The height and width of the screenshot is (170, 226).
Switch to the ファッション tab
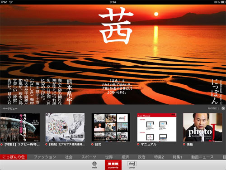tap(45, 157)
